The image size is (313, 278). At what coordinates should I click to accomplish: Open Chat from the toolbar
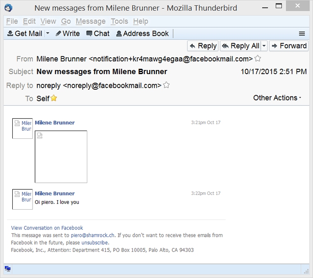coord(98,34)
